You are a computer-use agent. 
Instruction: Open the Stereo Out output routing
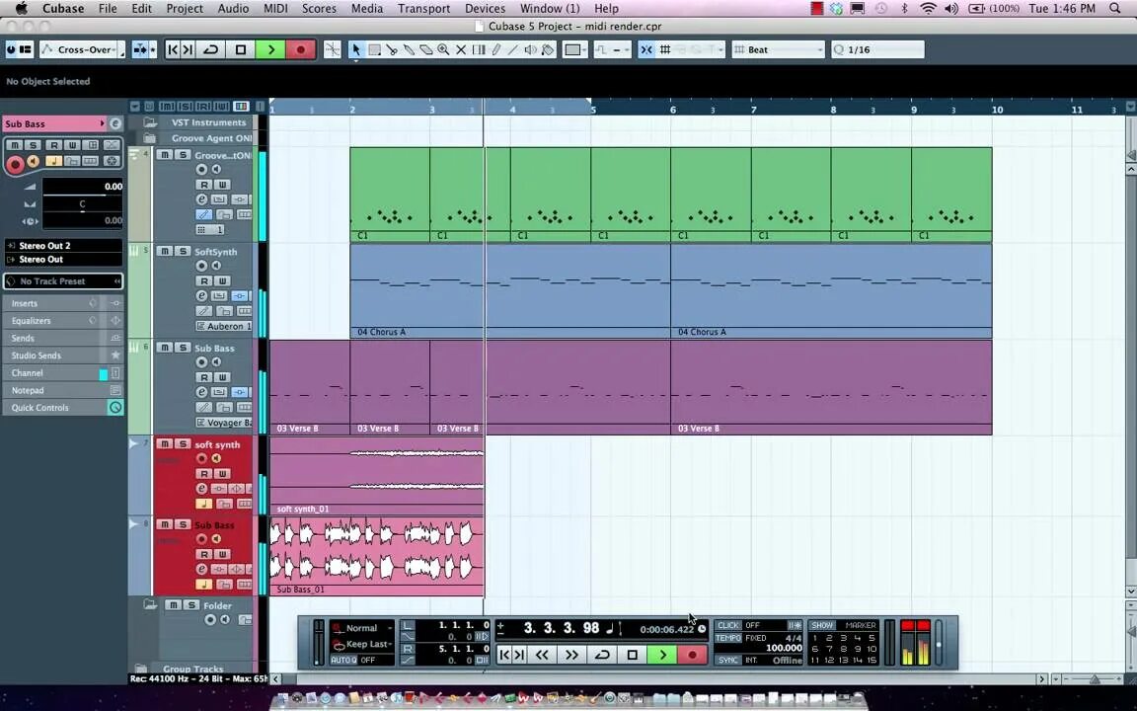pyautogui.click(x=63, y=259)
